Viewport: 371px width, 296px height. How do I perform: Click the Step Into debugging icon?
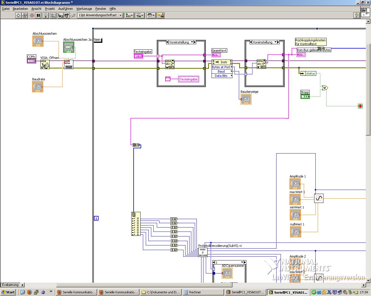61,15
